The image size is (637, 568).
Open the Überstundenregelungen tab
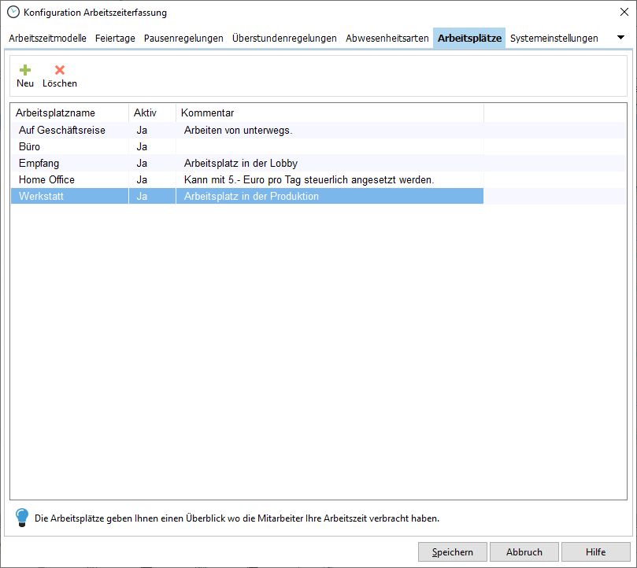[x=284, y=37]
